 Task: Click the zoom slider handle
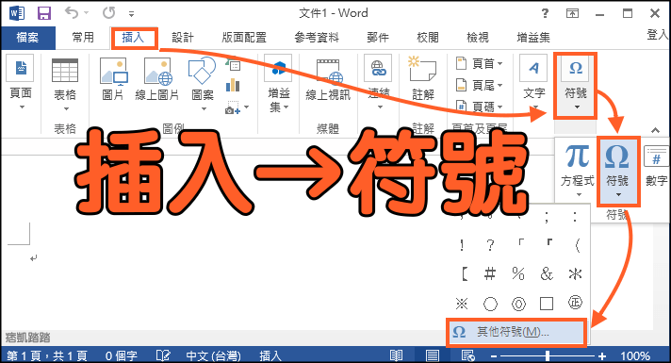point(548,355)
